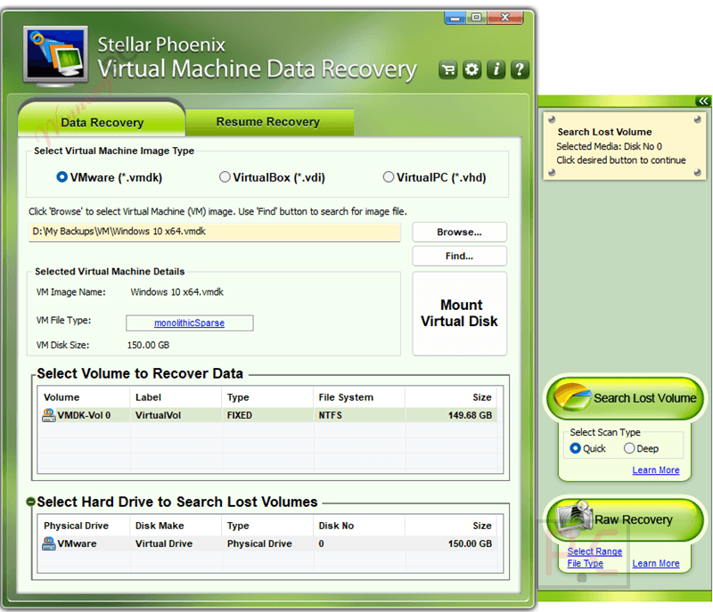The image size is (713, 612).
Task: Click the VM image path field
Action: click(x=215, y=233)
